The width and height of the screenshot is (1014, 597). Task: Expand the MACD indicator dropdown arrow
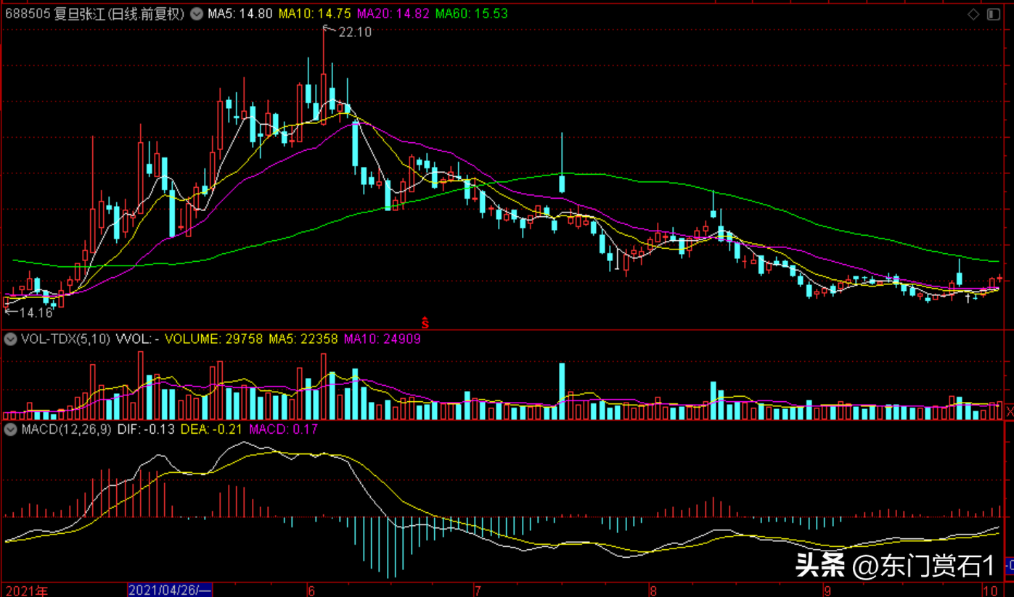click(10, 429)
